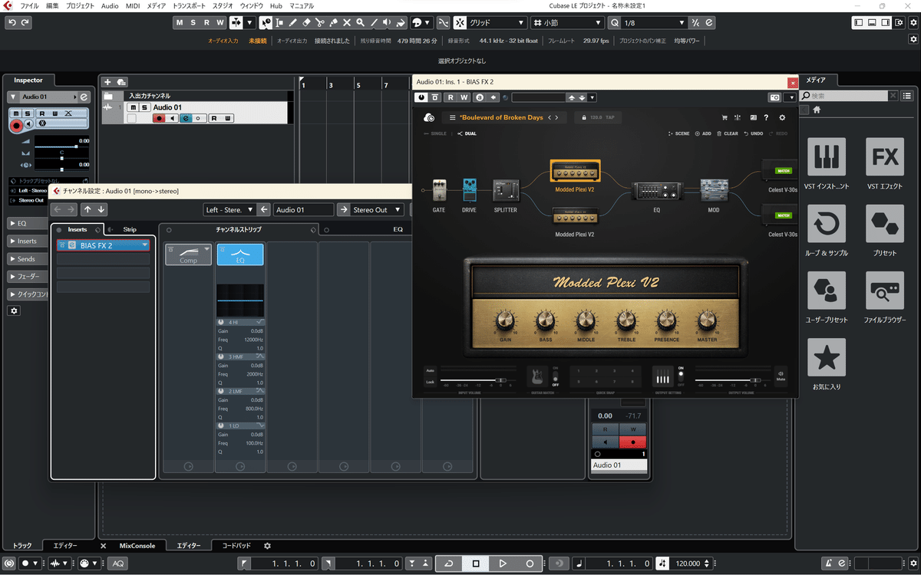
Task: Select the Strip tab in channel settings
Action: tap(130, 229)
